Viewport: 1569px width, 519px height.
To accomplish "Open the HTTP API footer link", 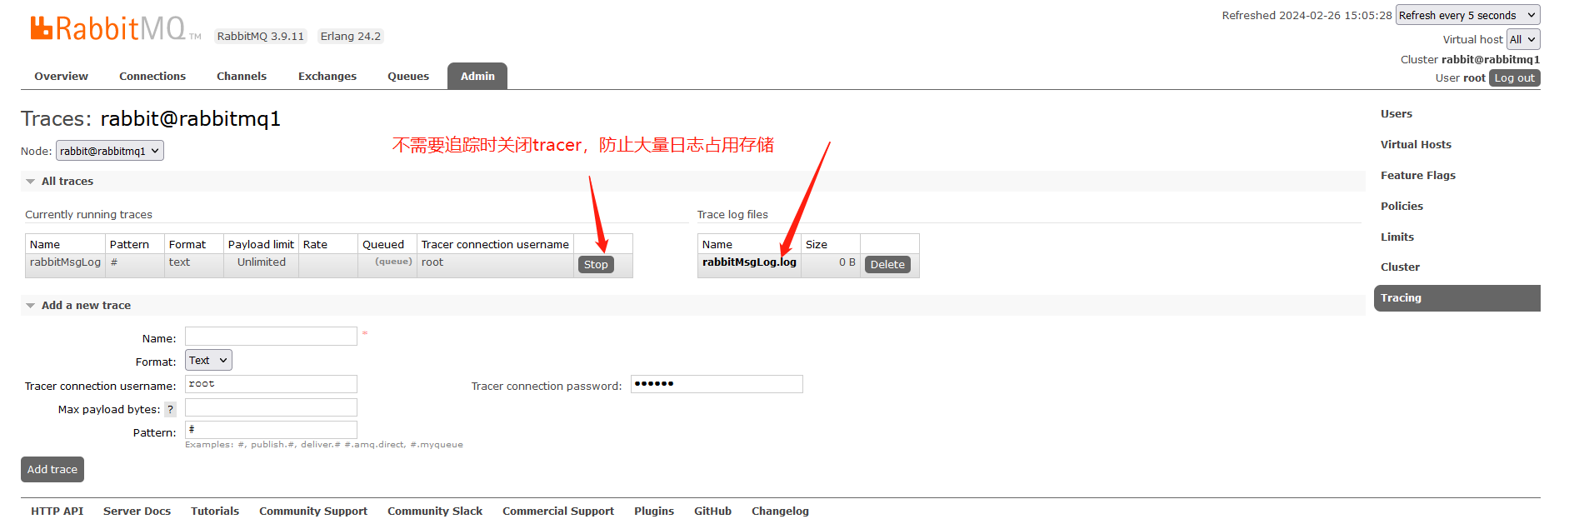I will [x=57, y=511].
